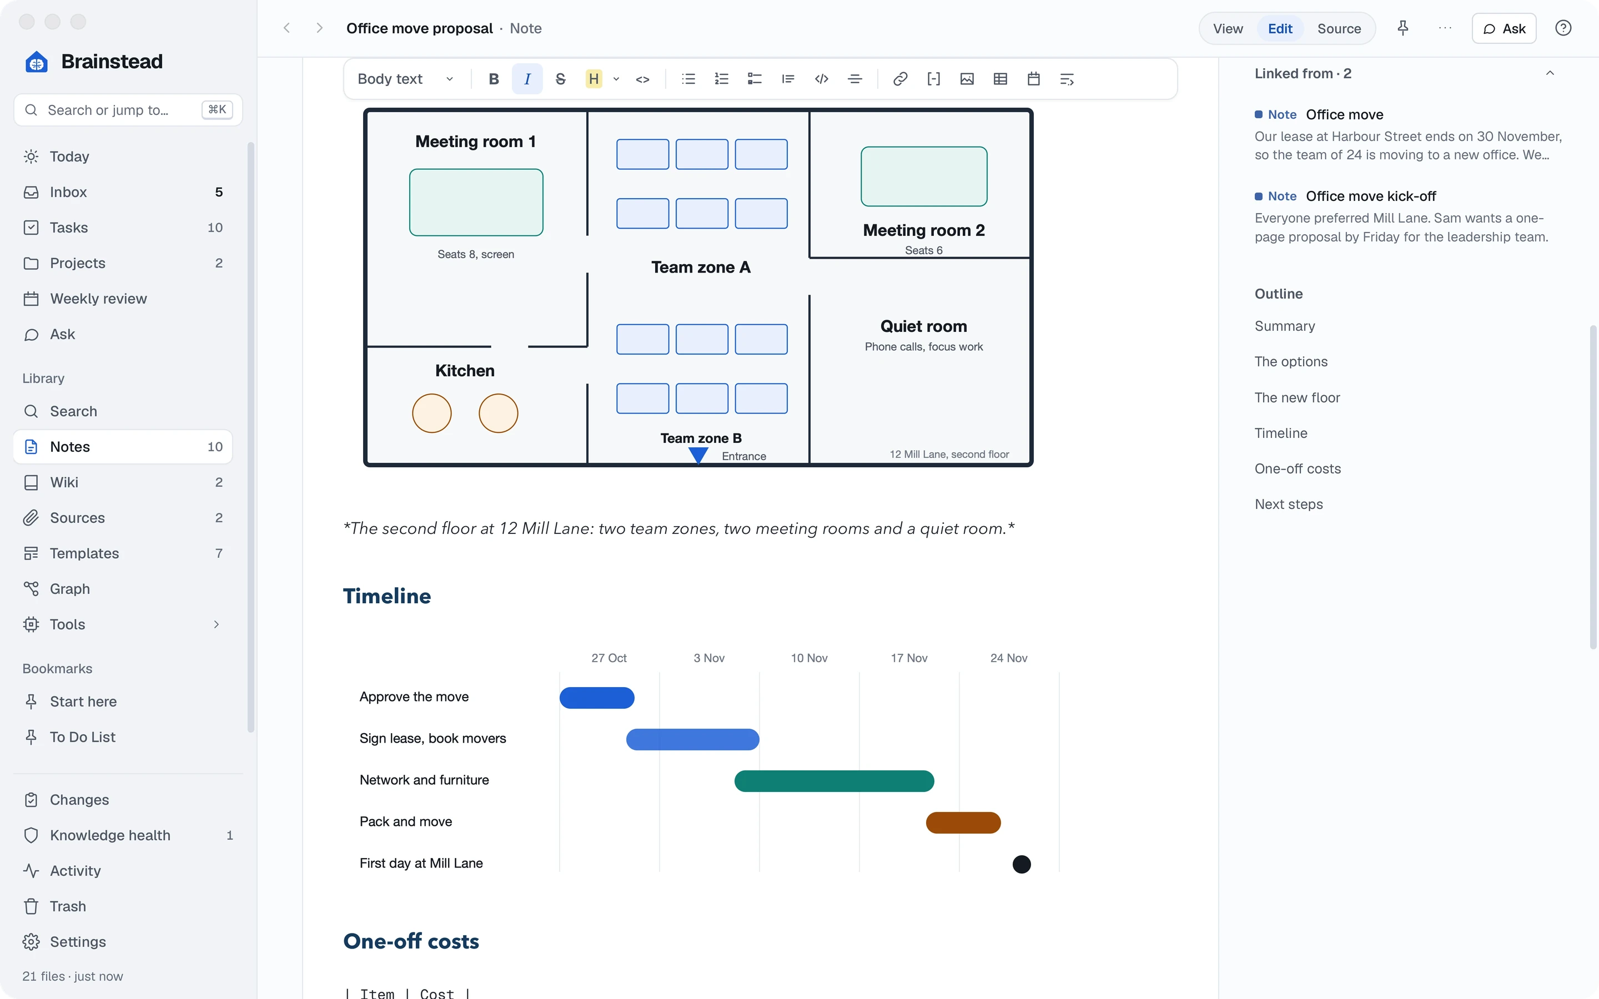Toggle italic formatting button
This screenshot has height=999, width=1599.
[x=527, y=79]
